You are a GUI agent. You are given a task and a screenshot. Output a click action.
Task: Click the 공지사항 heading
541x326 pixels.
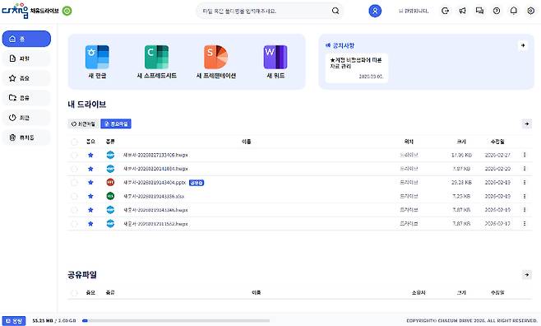coord(340,45)
